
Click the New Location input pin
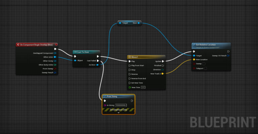194,59
